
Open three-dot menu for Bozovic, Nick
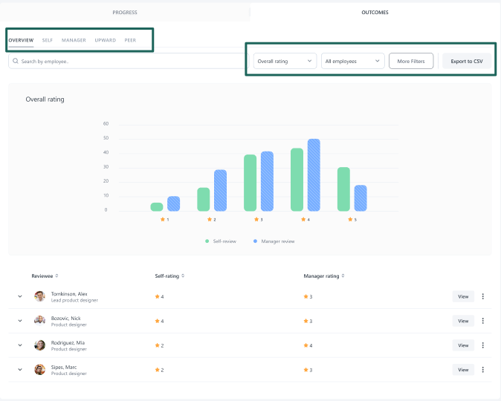[482, 321]
